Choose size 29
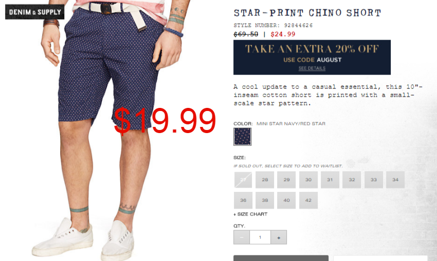 coord(286,180)
